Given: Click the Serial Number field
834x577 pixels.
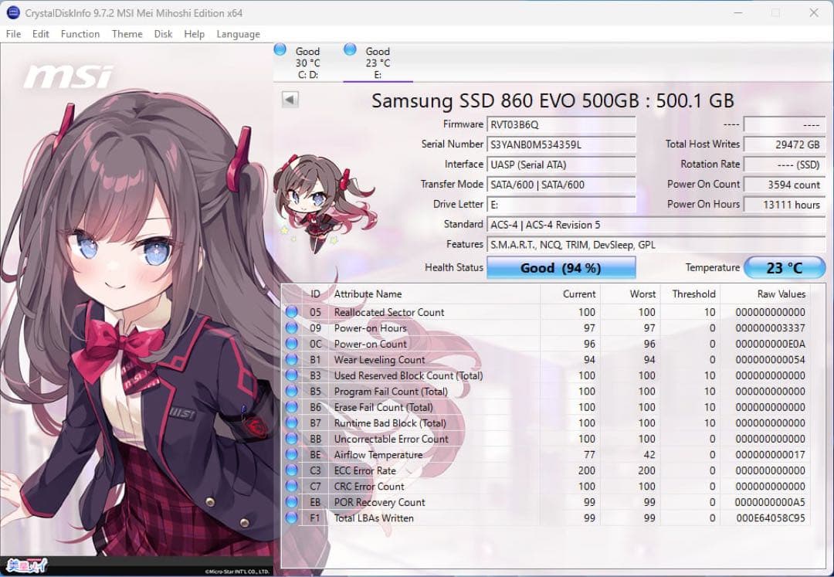Looking at the screenshot, I should pos(561,144).
